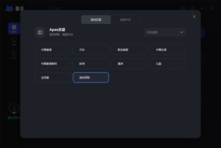Choose the 中国台湾 region
The height and width of the screenshot is (148, 221).
[x=168, y=49]
